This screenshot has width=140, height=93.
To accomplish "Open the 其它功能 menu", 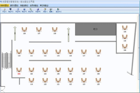I will (x=44, y=5).
